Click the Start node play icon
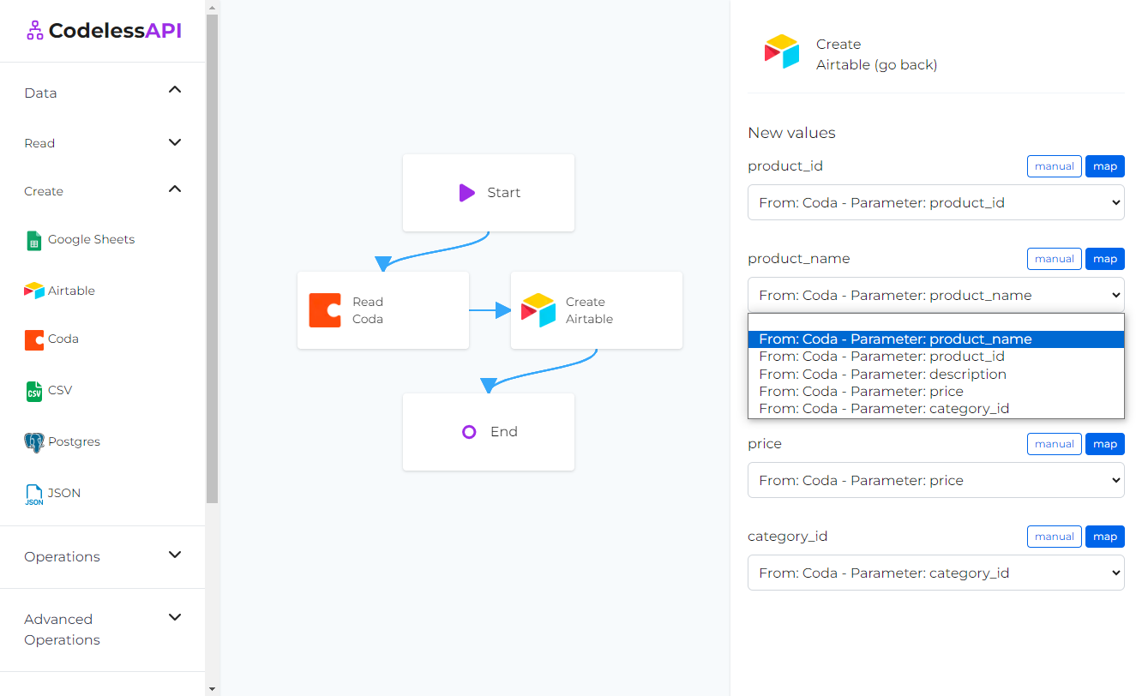1142x696 pixels. (466, 193)
